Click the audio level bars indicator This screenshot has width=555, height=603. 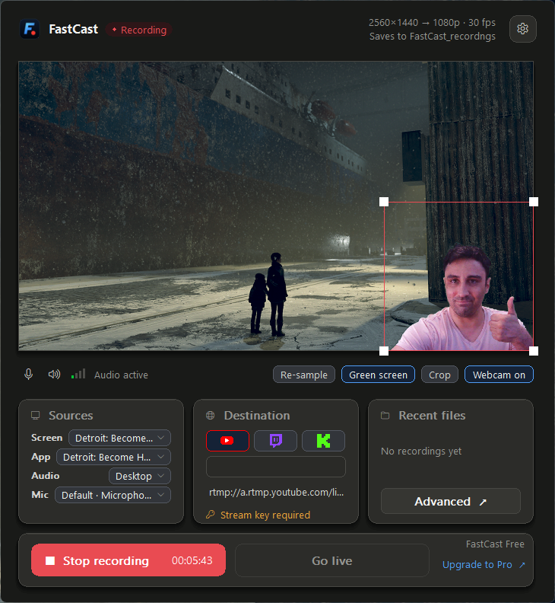click(x=78, y=374)
